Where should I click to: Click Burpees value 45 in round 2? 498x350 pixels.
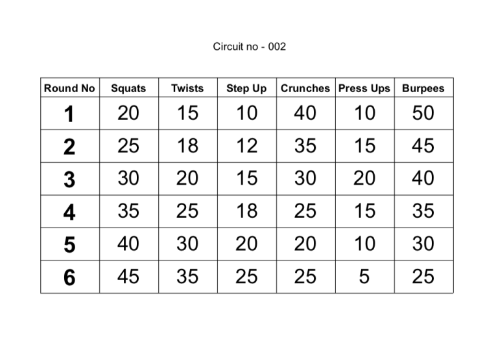(423, 146)
